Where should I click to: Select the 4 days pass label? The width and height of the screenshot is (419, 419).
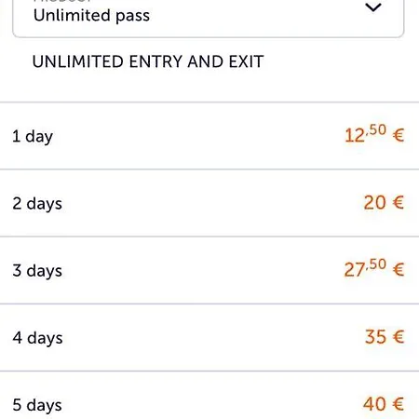pos(37,338)
